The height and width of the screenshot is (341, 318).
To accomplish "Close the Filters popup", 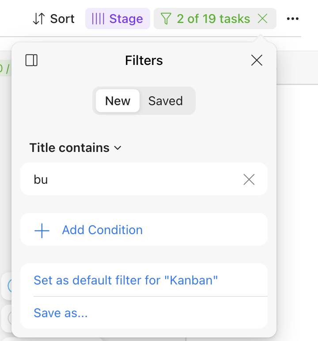I will pyautogui.click(x=257, y=60).
